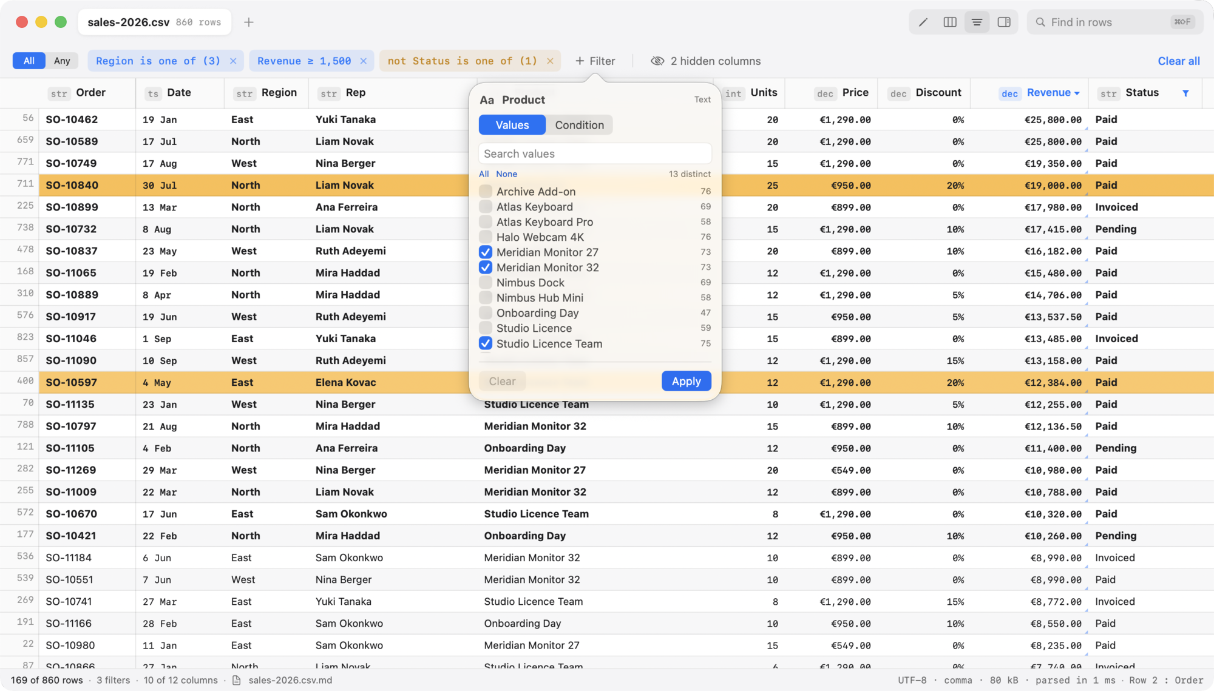Click the 2 hidden columns label

(716, 61)
